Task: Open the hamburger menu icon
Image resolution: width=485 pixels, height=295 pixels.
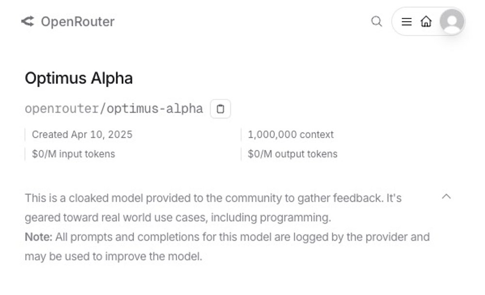Action: click(406, 22)
